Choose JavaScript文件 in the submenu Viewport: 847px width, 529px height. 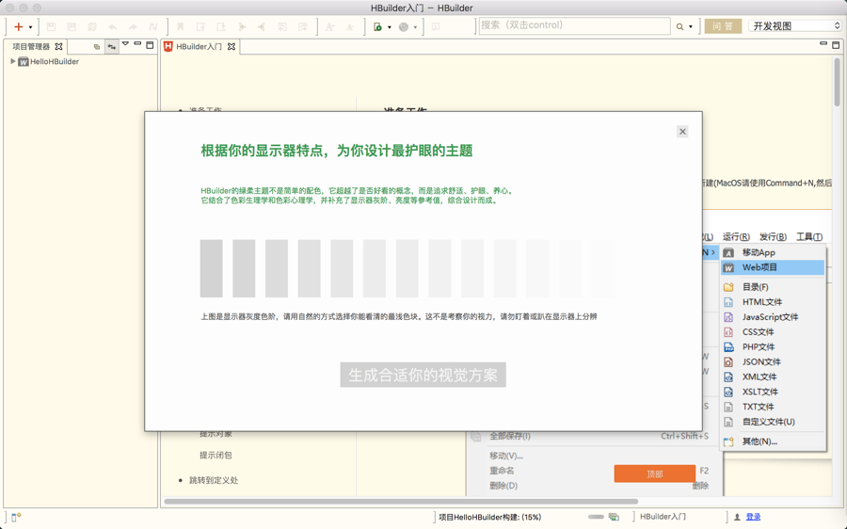click(773, 317)
